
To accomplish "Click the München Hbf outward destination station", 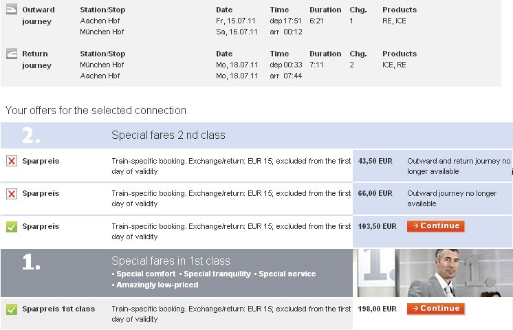I will (x=102, y=32).
